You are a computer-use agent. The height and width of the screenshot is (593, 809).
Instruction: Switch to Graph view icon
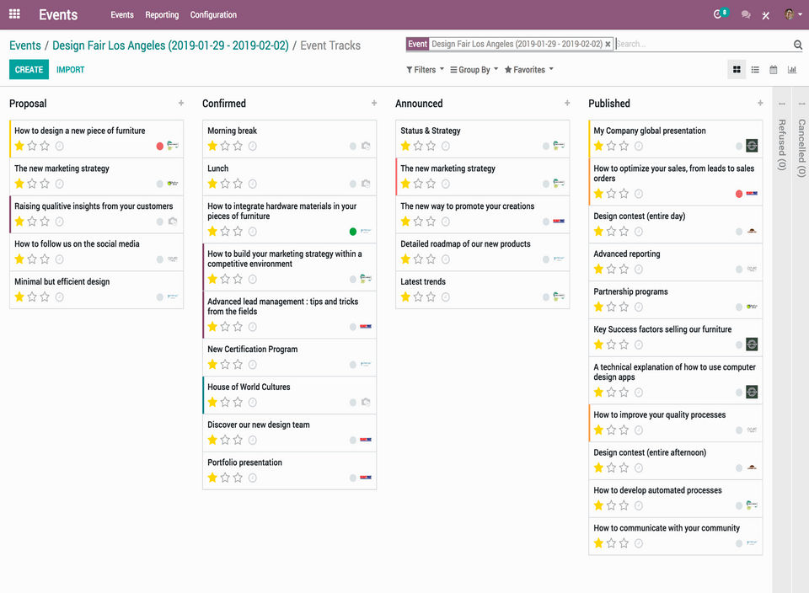click(x=792, y=70)
